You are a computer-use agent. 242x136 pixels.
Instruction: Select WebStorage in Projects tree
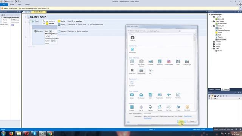click(x=222, y=39)
